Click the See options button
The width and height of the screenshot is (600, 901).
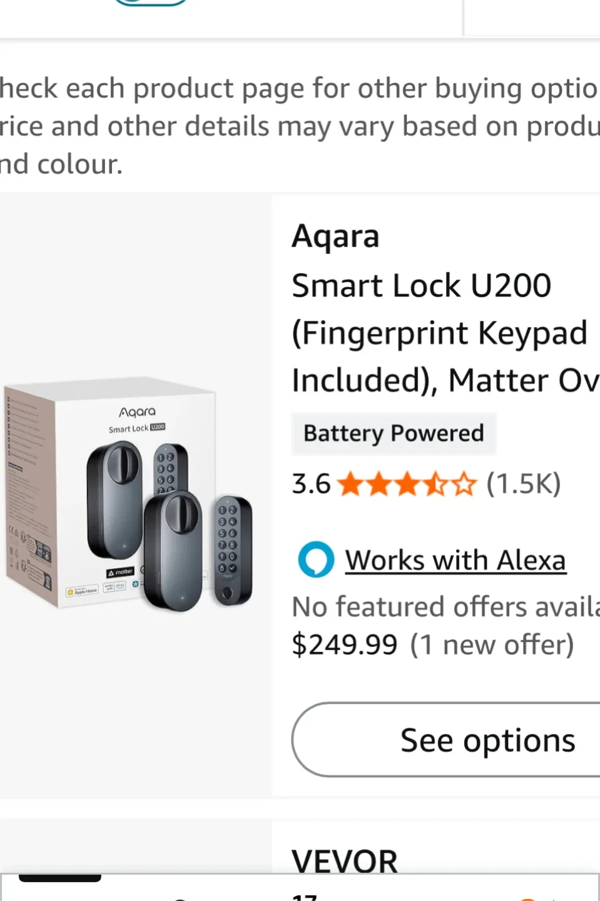(x=487, y=740)
